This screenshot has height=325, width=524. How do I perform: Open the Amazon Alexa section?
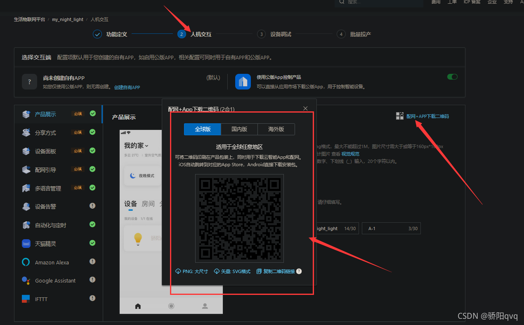pyautogui.click(x=58, y=262)
